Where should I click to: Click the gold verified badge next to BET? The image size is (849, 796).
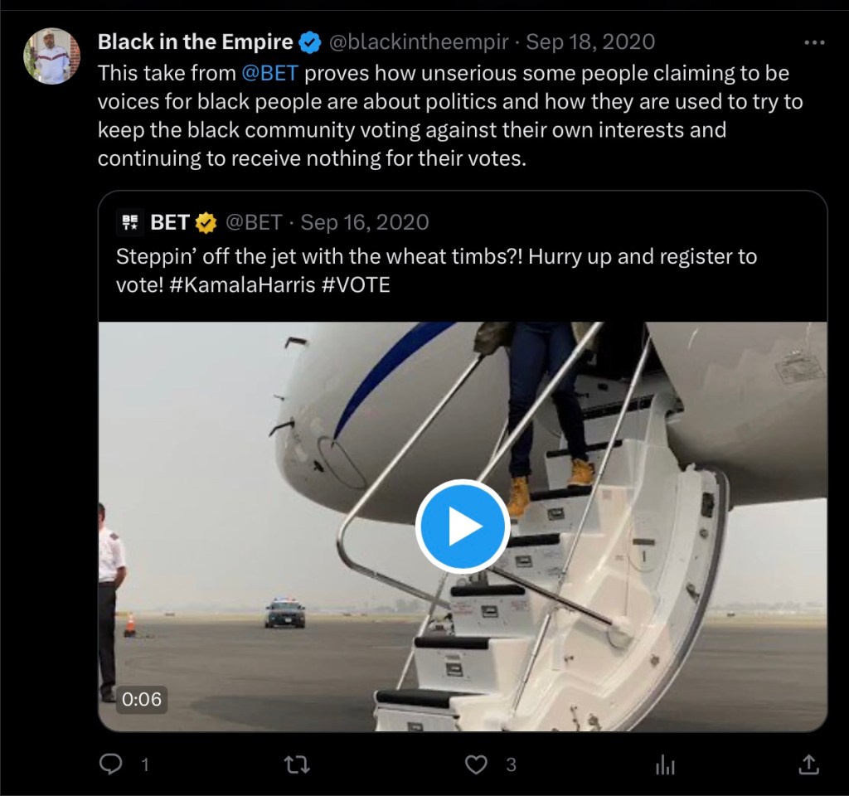click(x=206, y=222)
